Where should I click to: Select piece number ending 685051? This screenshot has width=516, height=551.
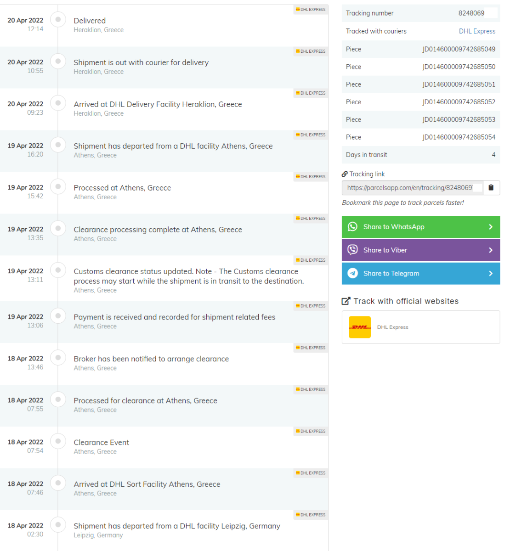point(459,84)
